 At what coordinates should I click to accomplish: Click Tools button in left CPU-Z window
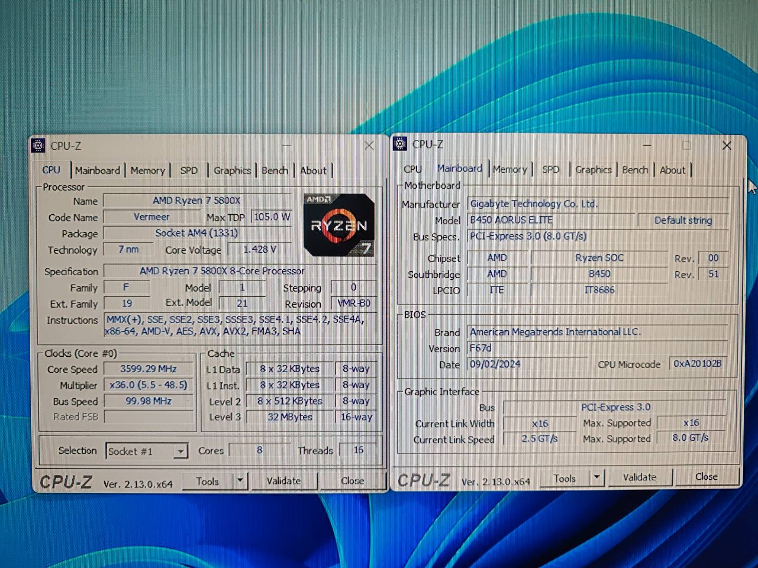207,481
